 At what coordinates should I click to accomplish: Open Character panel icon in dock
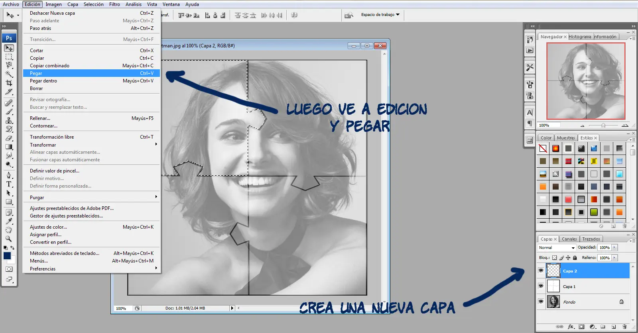click(530, 112)
